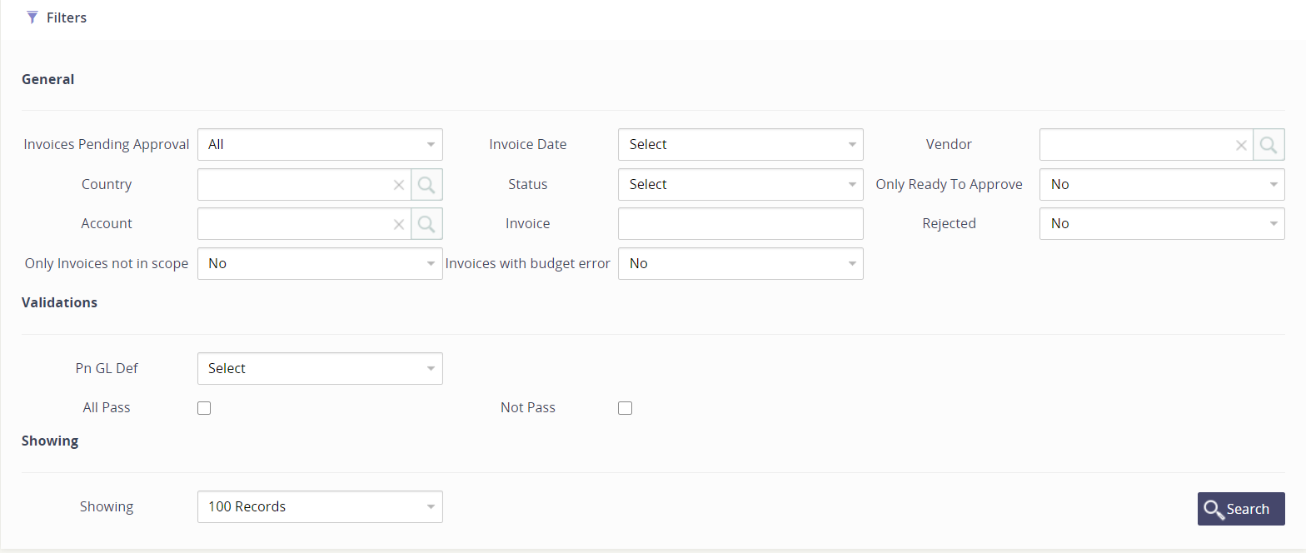Clear the Account field with X icon

pos(399,224)
